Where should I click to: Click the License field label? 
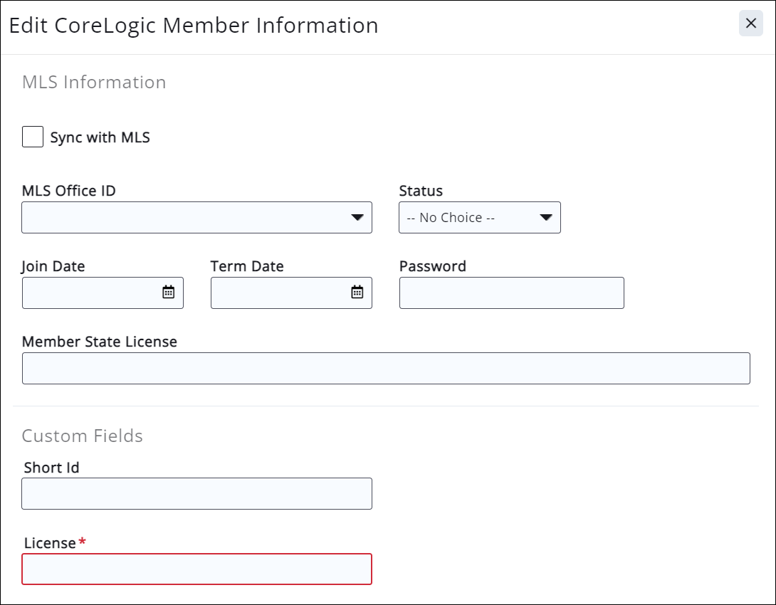[x=50, y=543]
